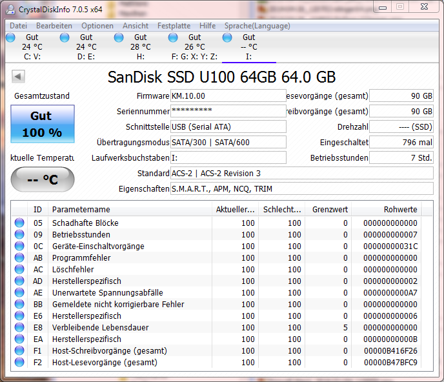Click raw value 0000000000A7
Screen dimensions: 444x382
point(390,292)
